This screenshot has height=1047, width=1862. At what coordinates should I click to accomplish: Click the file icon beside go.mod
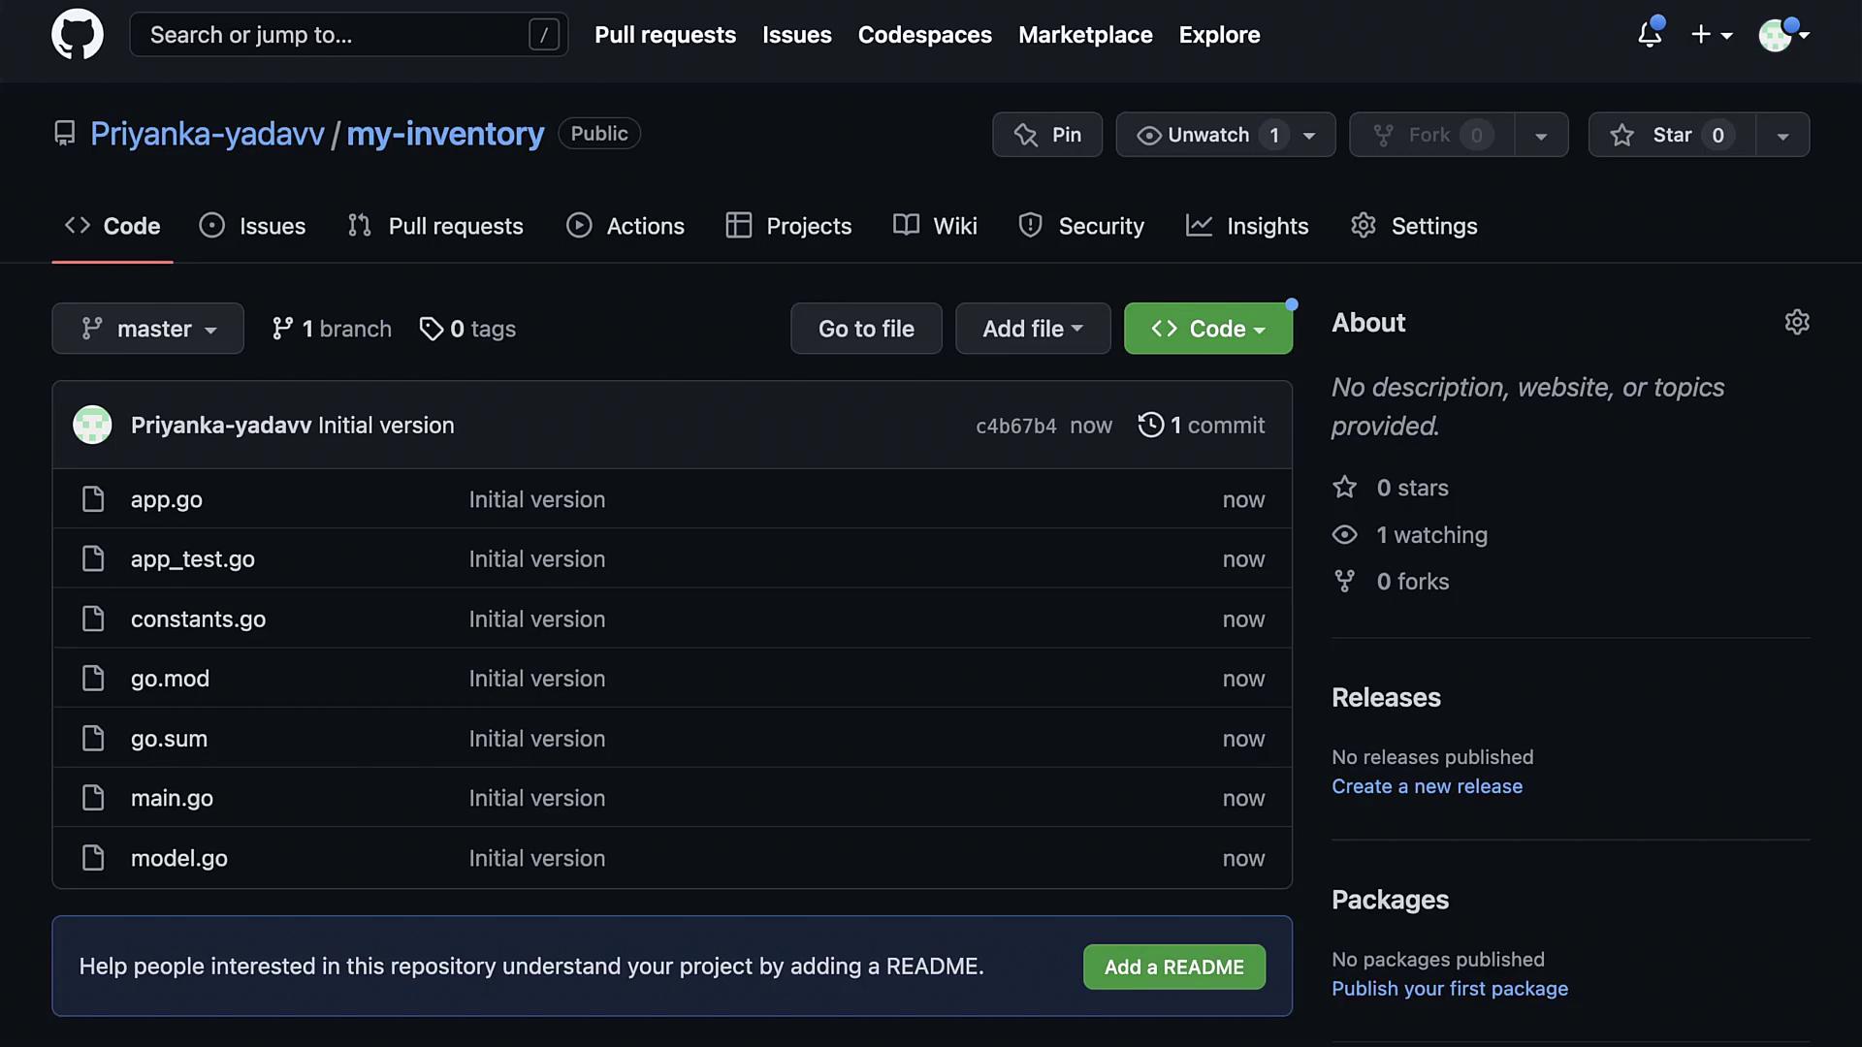[x=93, y=679]
